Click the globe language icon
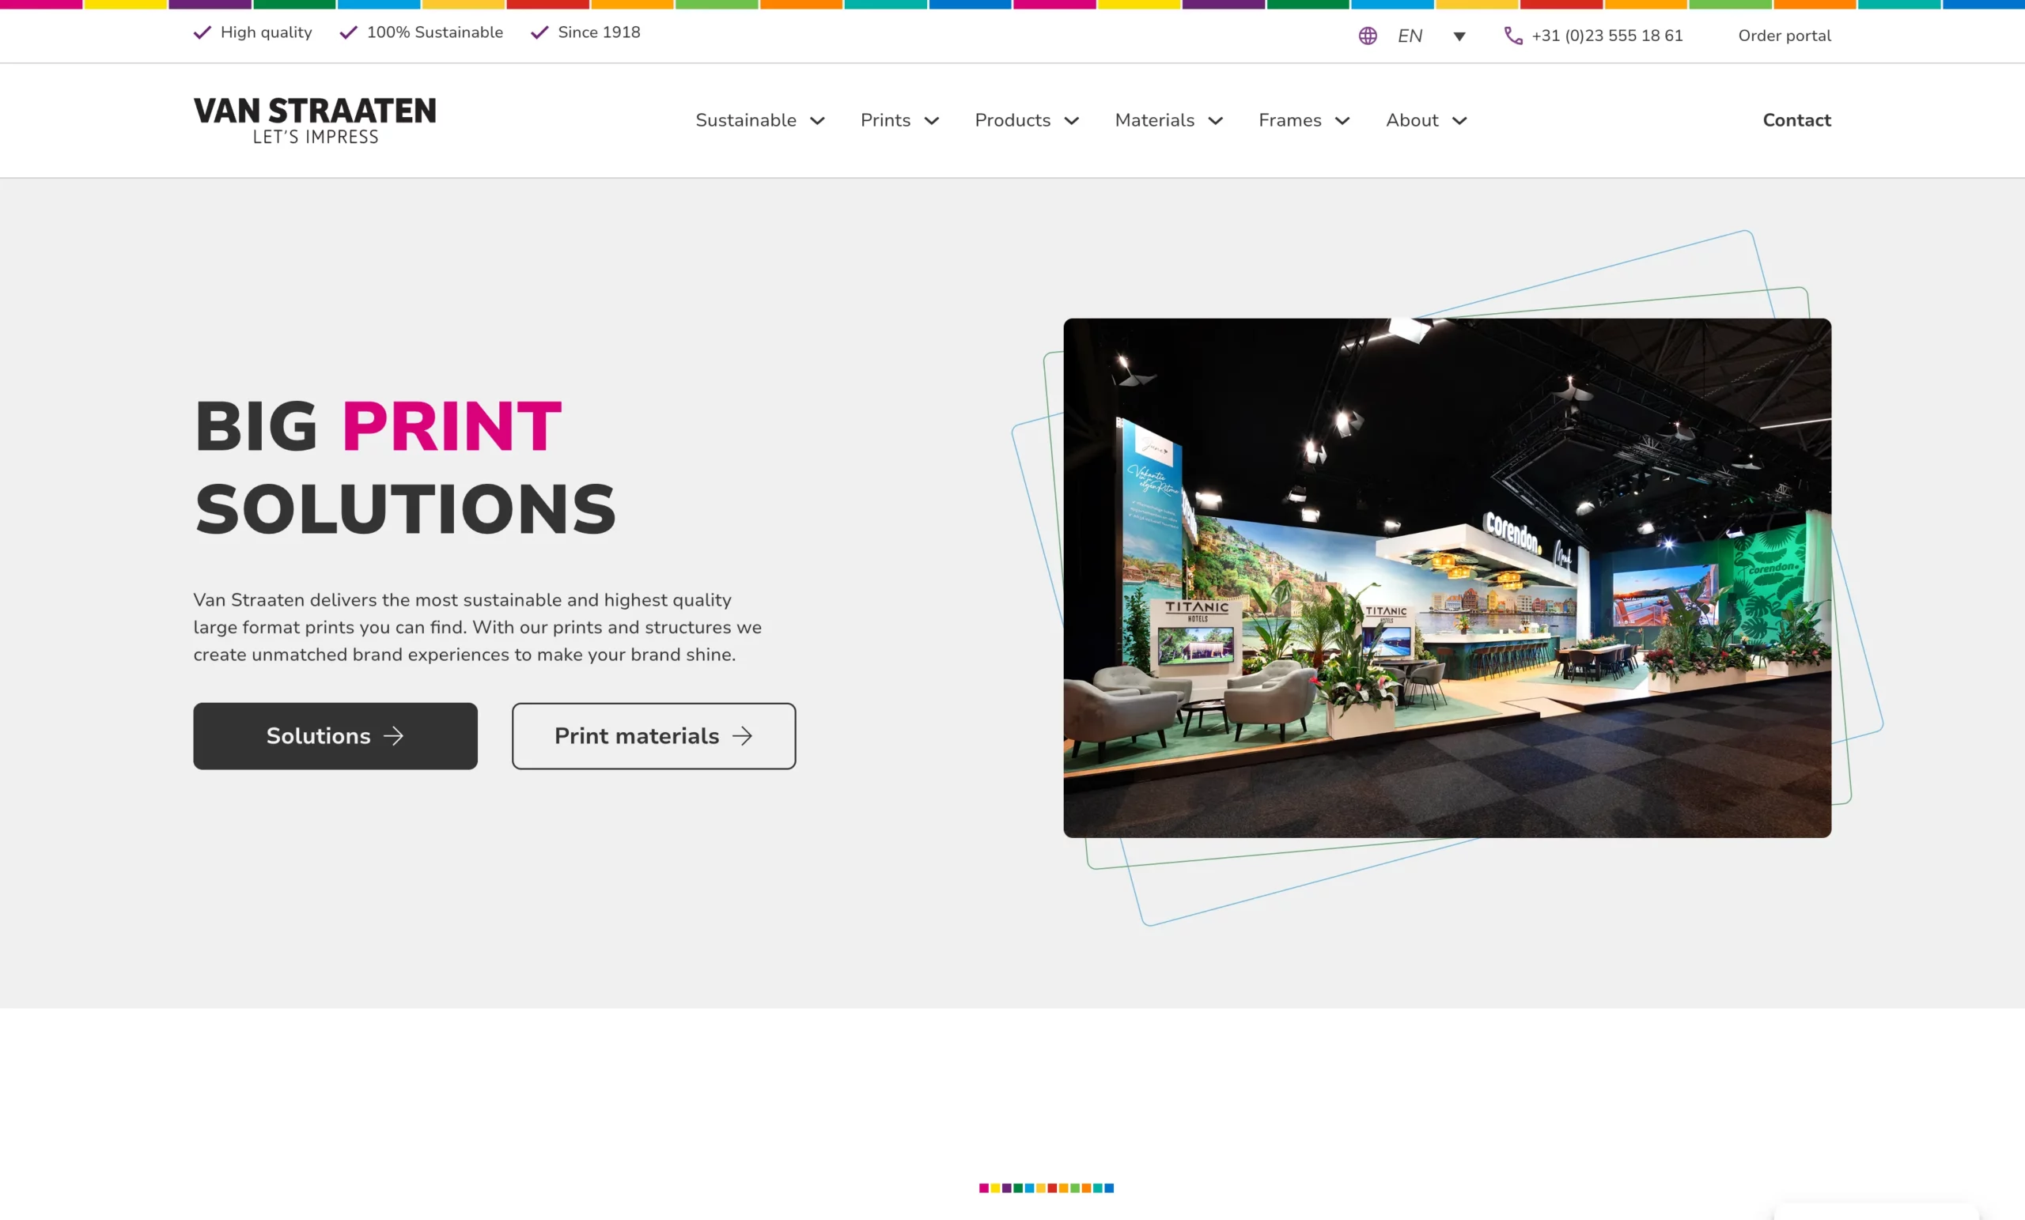 1367,36
